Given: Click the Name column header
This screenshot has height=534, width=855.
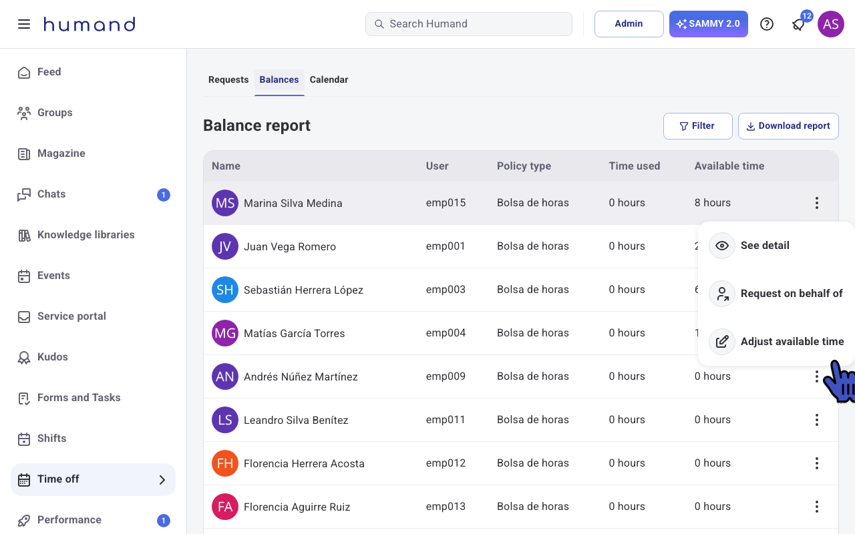Looking at the screenshot, I should tap(226, 166).
